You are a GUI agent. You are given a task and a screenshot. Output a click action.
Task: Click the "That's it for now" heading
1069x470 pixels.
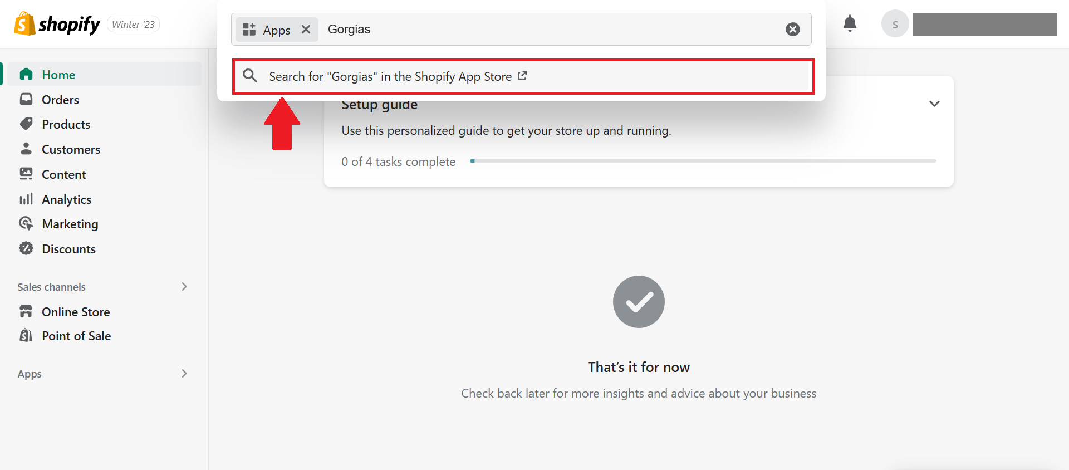pyautogui.click(x=639, y=367)
